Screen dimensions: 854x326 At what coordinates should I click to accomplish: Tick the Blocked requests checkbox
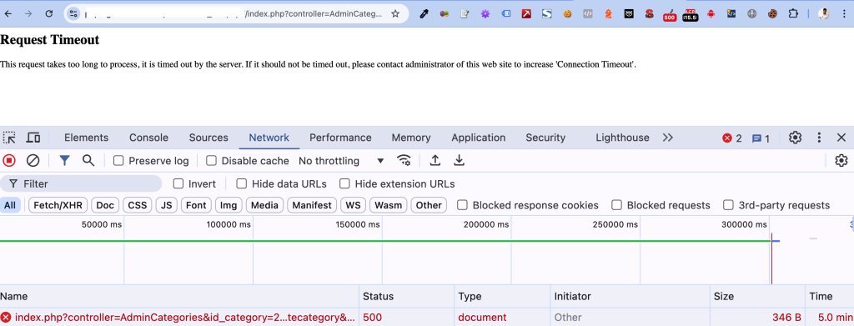click(616, 205)
